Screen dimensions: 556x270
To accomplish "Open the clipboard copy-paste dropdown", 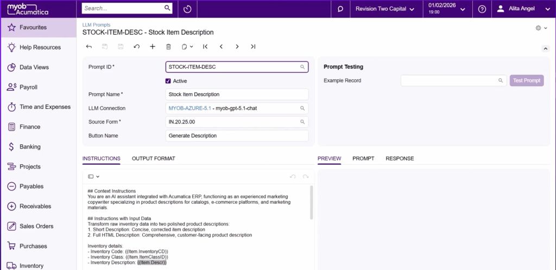I will pos(187,47).
